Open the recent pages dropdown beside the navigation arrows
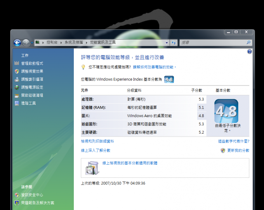The image size is (264, 210). 32,43
